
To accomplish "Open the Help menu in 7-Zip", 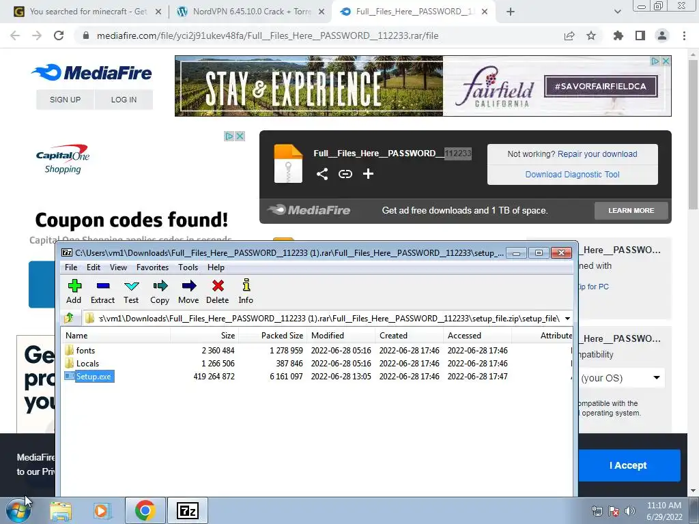I will pyautogui.click(x=216, y=267).
